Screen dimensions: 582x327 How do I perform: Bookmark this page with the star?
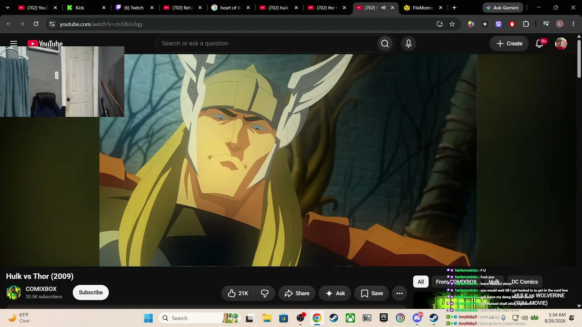452,24
